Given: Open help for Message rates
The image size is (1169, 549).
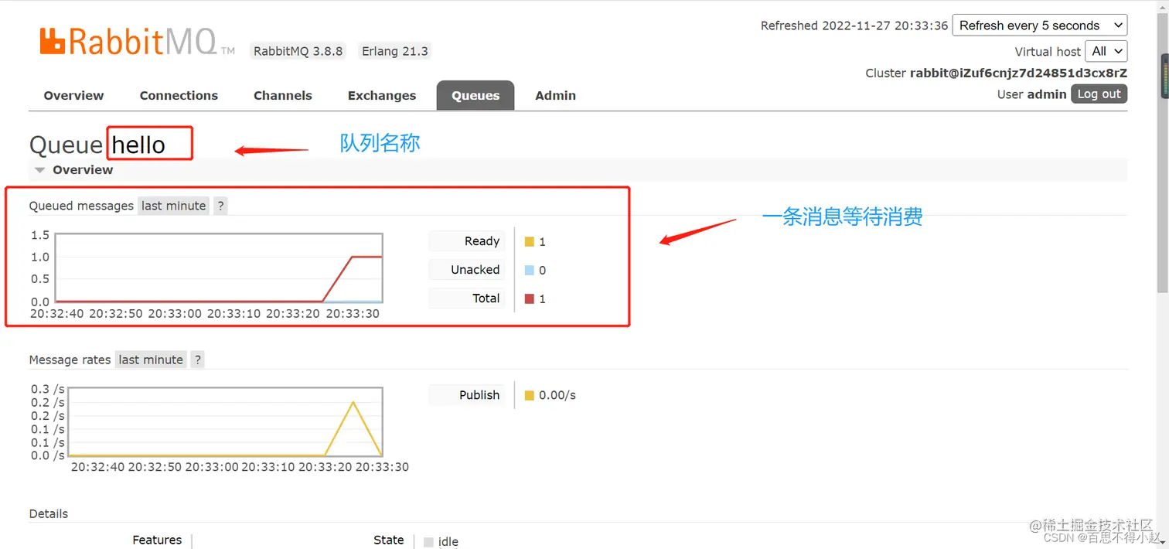Looking at the screenshot, I should [198, 360].
